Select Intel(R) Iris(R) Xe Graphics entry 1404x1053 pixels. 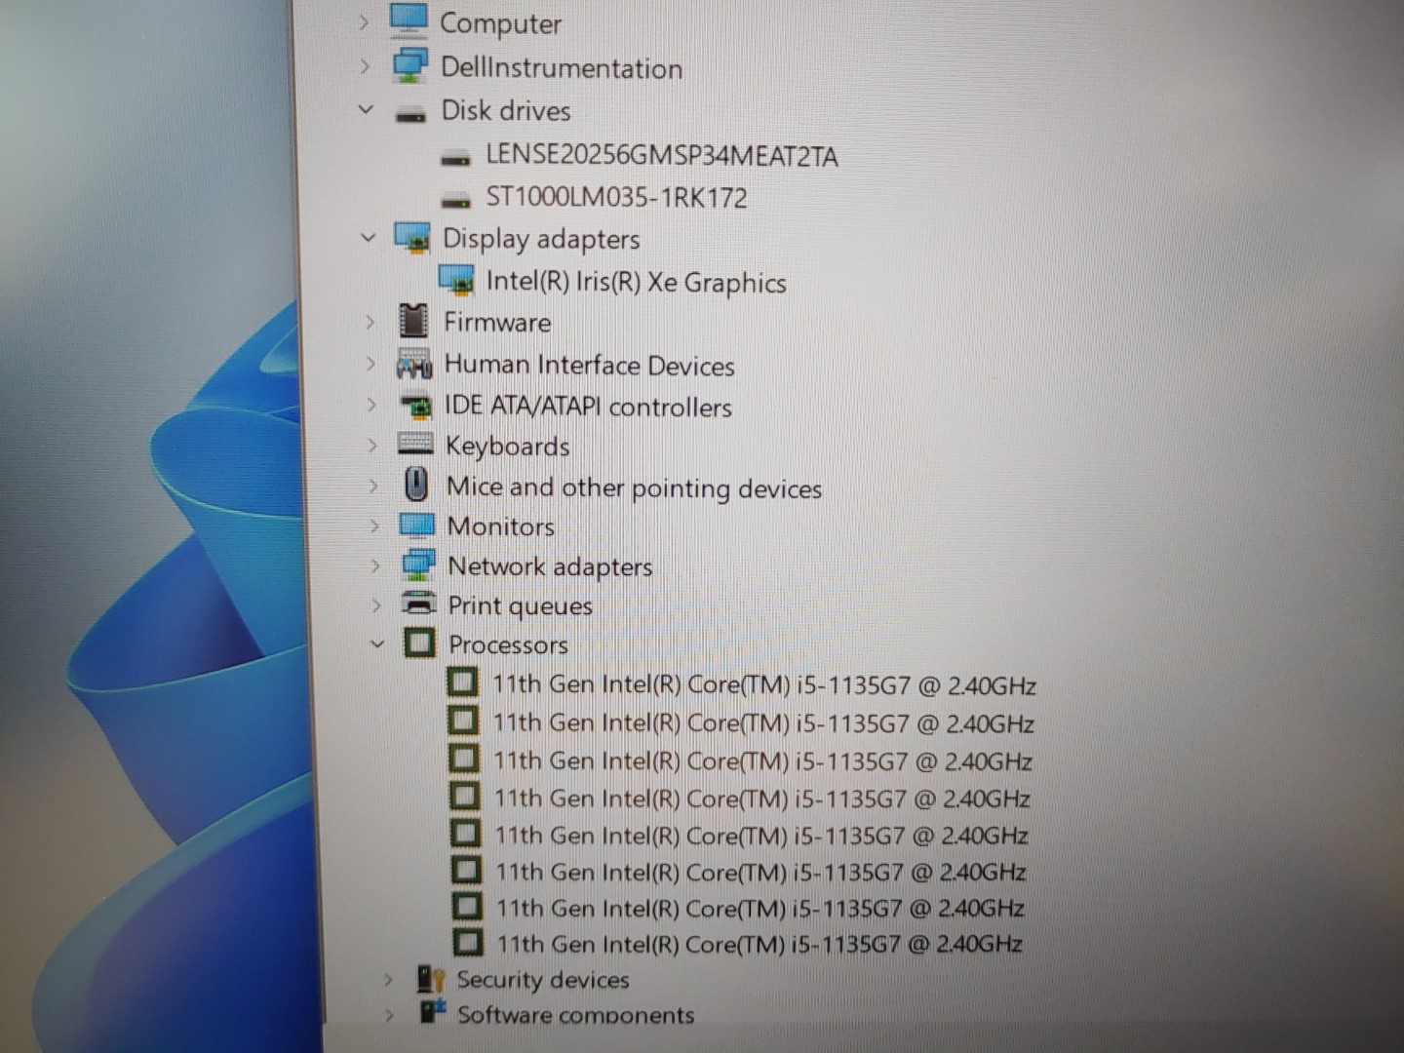(x=636, y=282)
